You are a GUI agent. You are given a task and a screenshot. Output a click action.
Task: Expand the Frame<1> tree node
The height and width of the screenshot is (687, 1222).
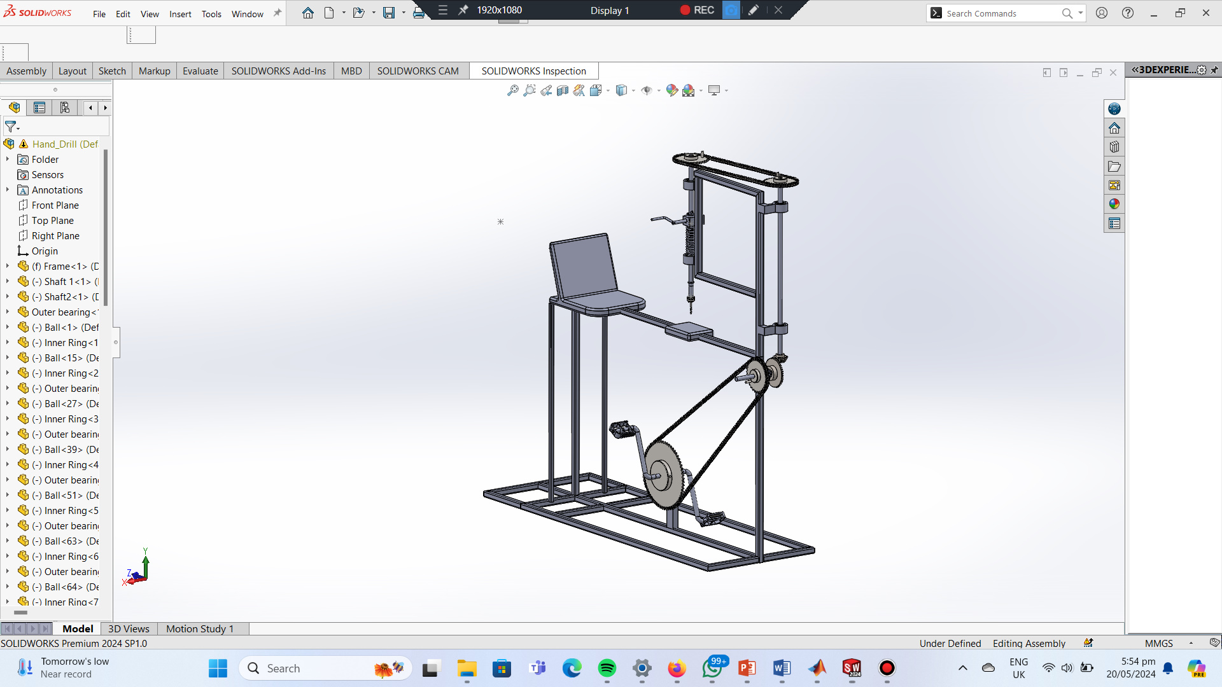click(8, 266)
